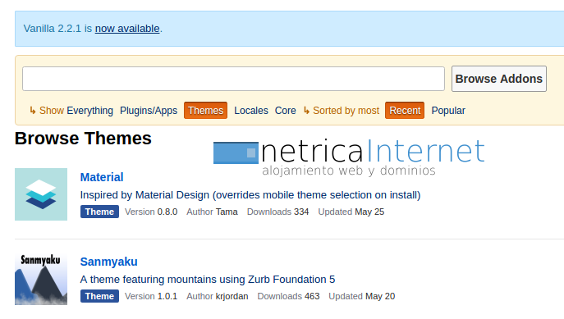
Task: Select Material description text 'Inspired by Material Design'
Action: click(x=144, y=194)
